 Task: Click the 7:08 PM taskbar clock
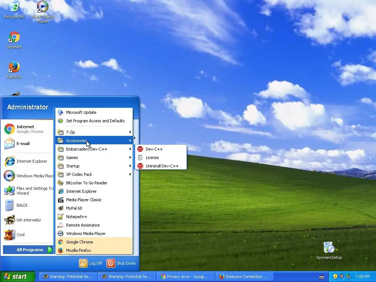(x=362, y=276)
